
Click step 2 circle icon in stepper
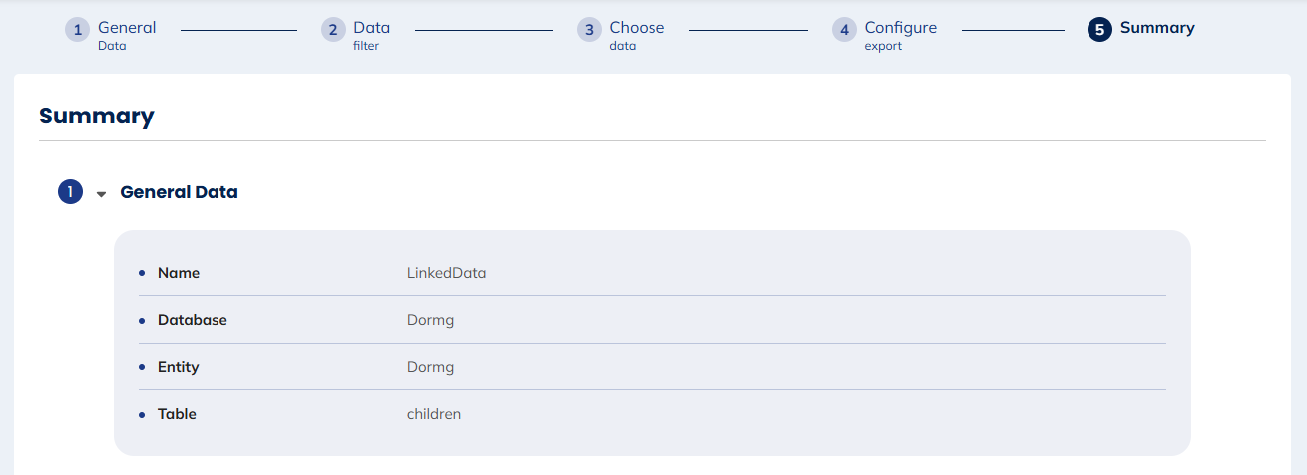[x=333, y=30]
